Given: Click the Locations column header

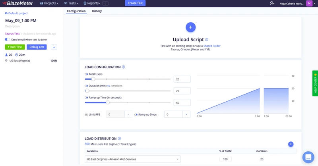Looking at the screenshot, I should pos(92,151).
